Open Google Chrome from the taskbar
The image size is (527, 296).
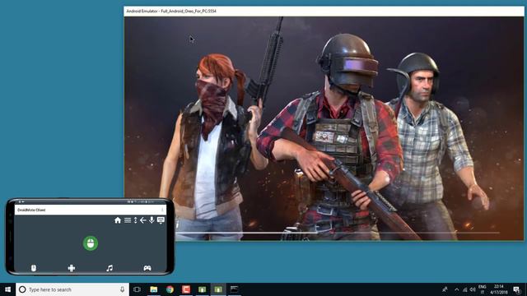click(x=170, y=289)
